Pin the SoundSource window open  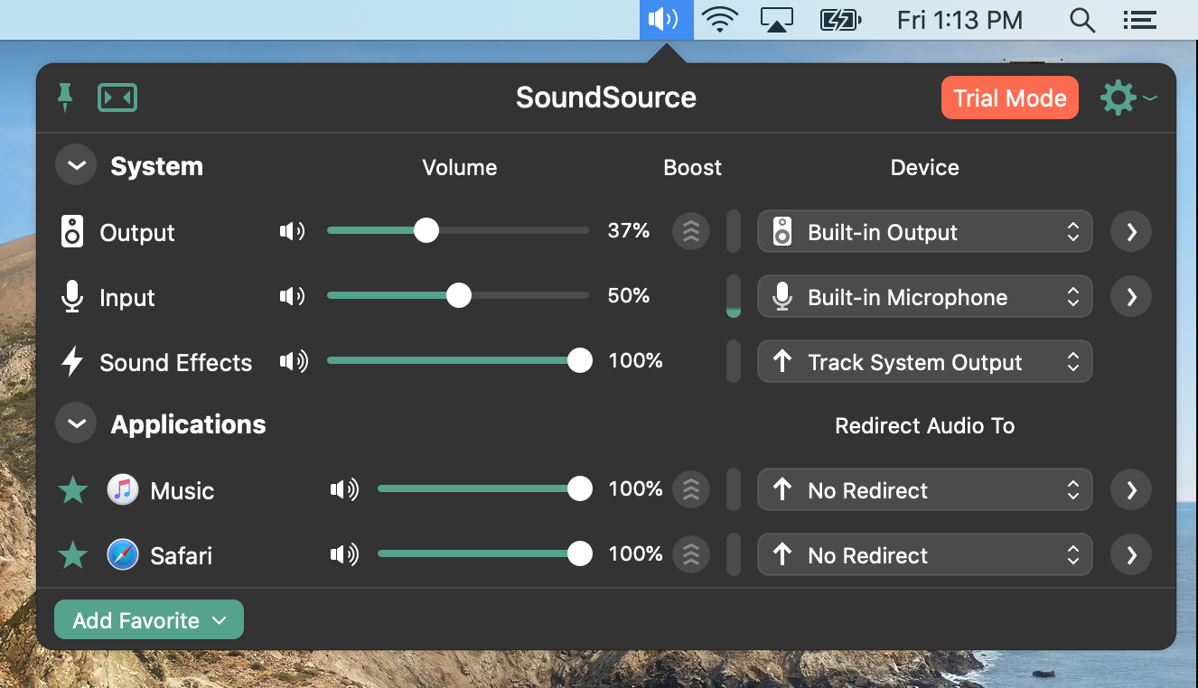pyautogui.click(x=64, y=98)
